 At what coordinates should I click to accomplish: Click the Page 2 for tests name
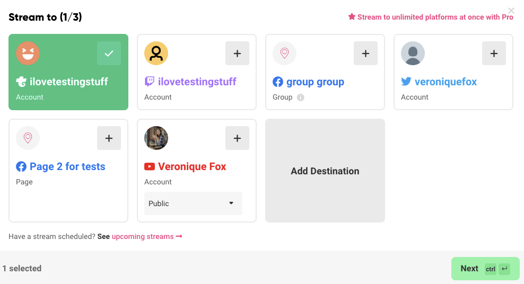(x=67, y=166)
